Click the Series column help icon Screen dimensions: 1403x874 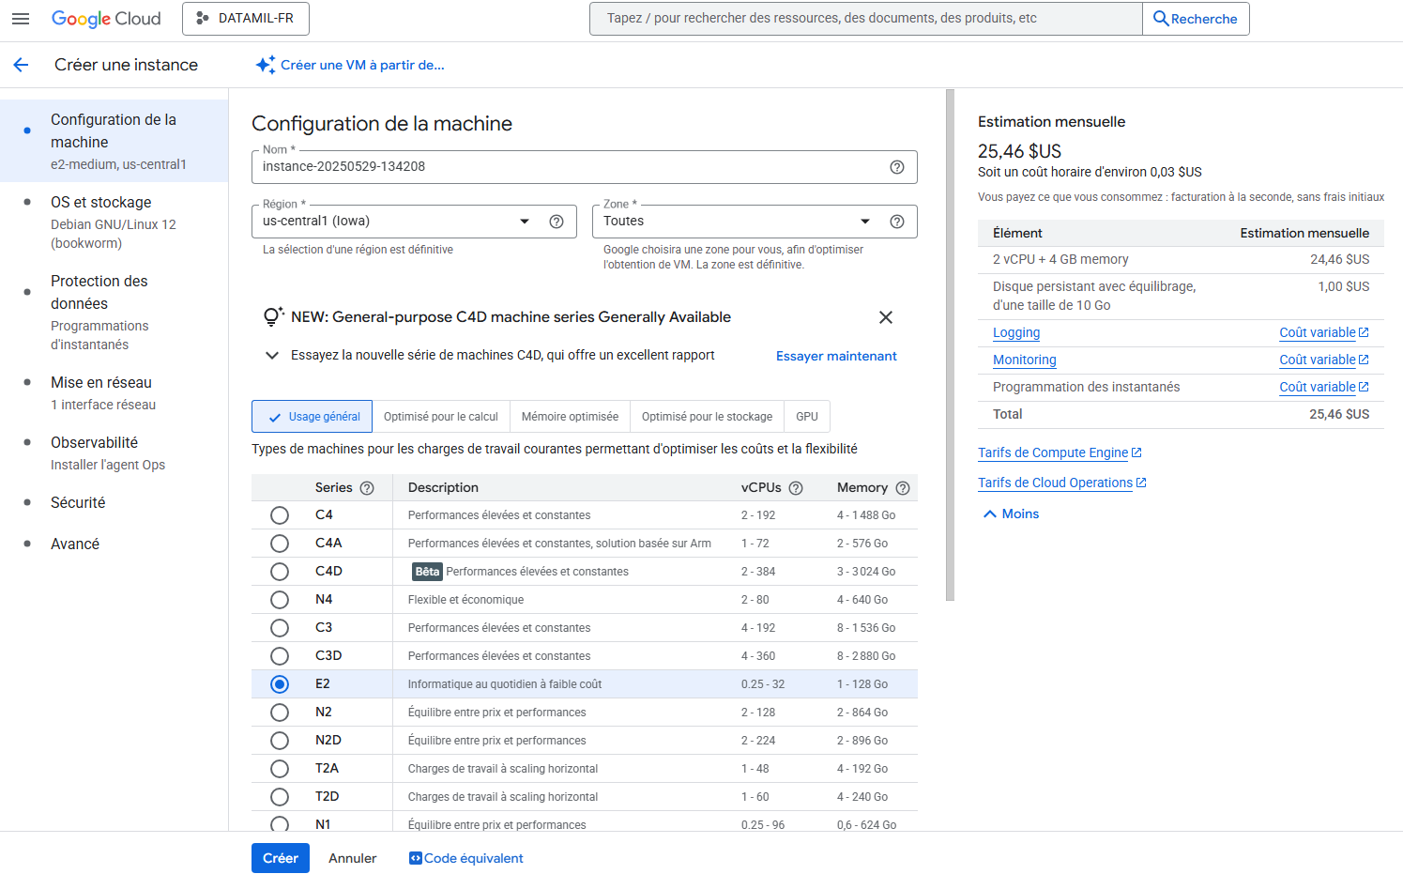click(366, 487)
